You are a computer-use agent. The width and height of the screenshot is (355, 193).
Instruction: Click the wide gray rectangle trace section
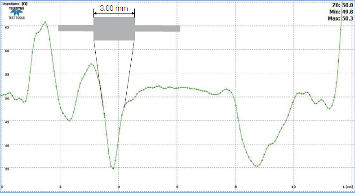pos(114,29)
